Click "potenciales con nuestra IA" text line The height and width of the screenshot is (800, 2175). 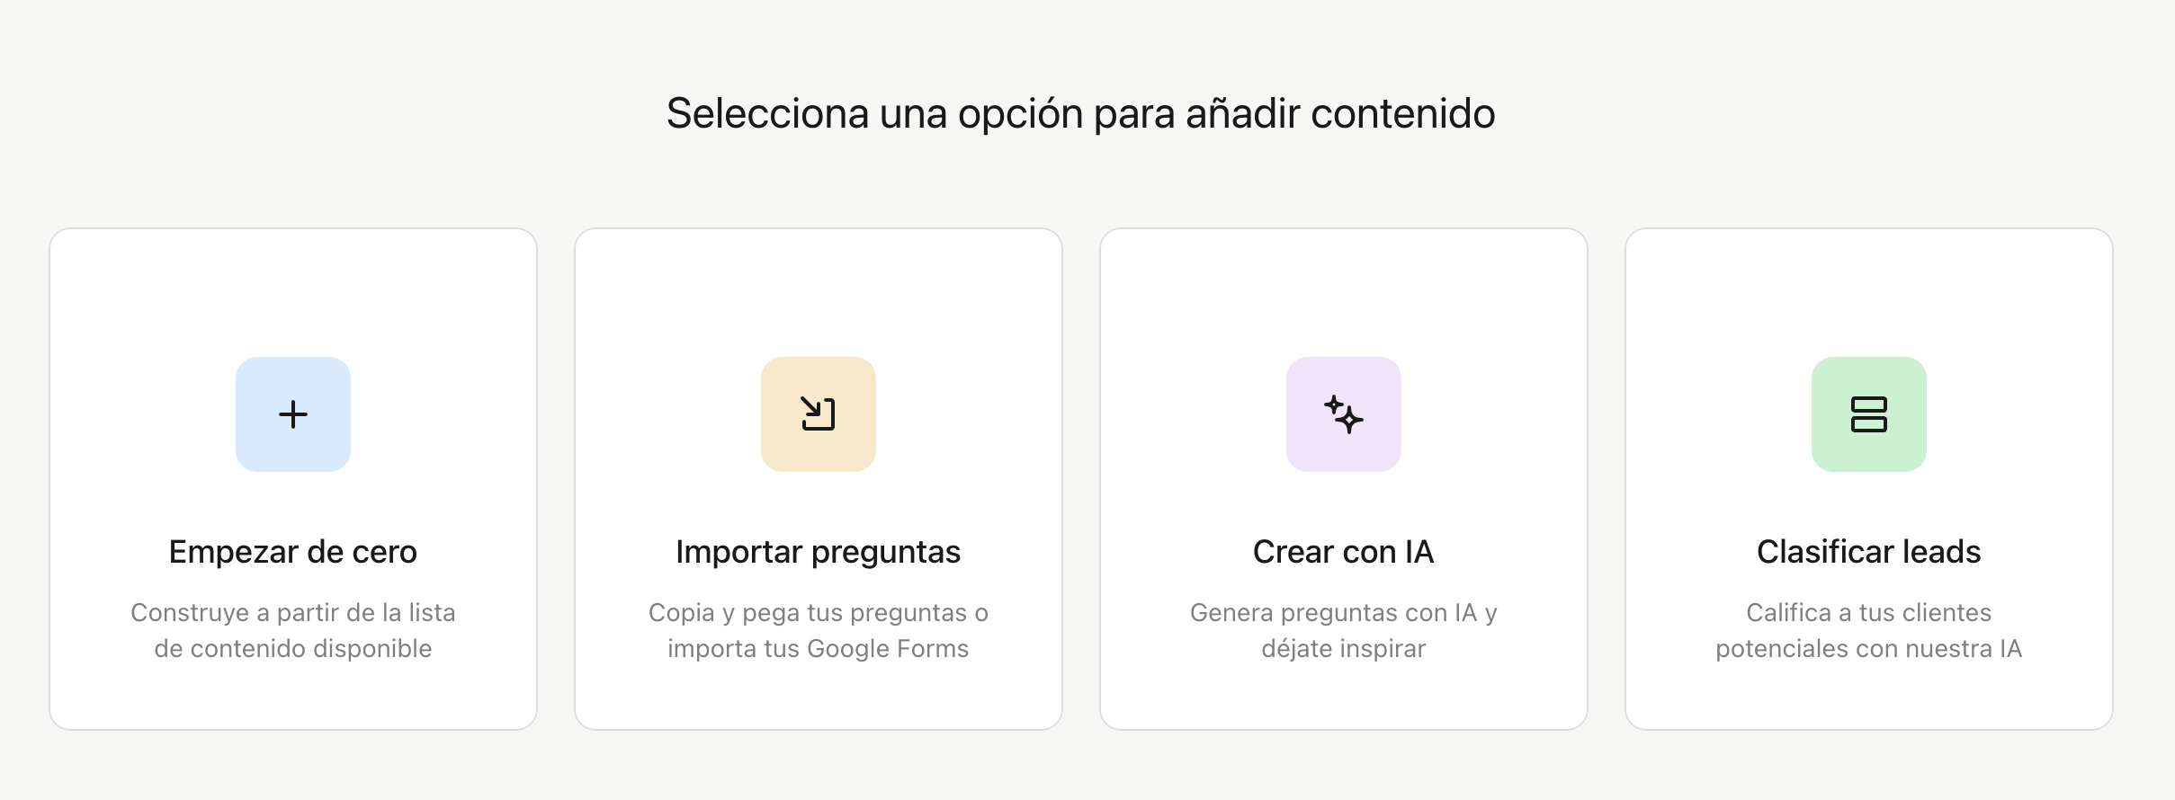pyautogui.click(x=1869, y=649)
